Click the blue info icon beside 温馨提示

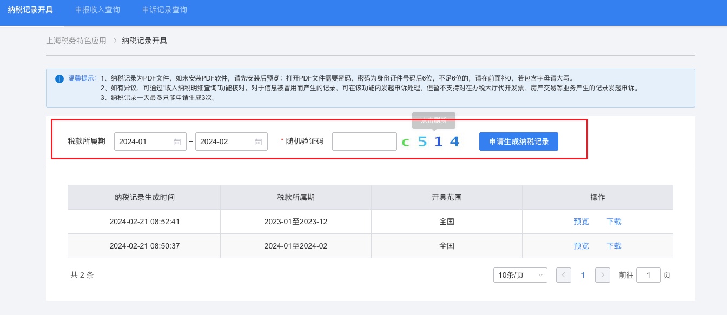(60, 79)
